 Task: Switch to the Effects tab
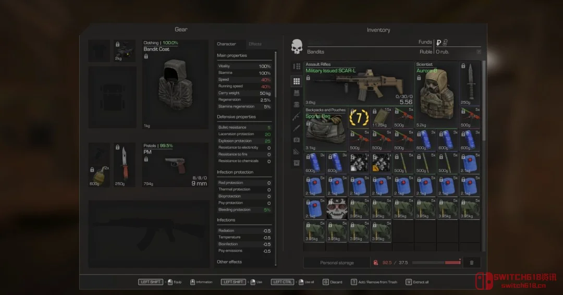pyautogui.click(x=255, y=44)
